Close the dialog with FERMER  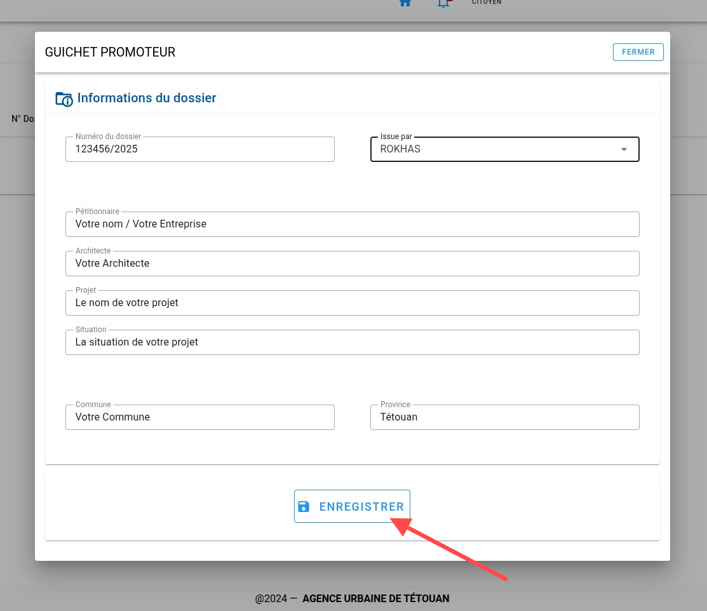(x=638, y=52)
